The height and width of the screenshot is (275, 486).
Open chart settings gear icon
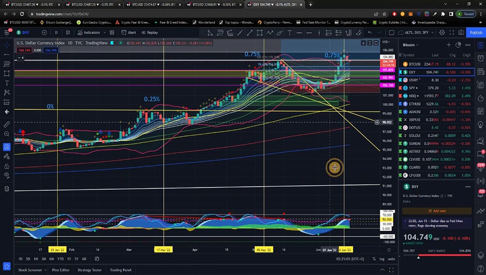click(x=442, y=32)
